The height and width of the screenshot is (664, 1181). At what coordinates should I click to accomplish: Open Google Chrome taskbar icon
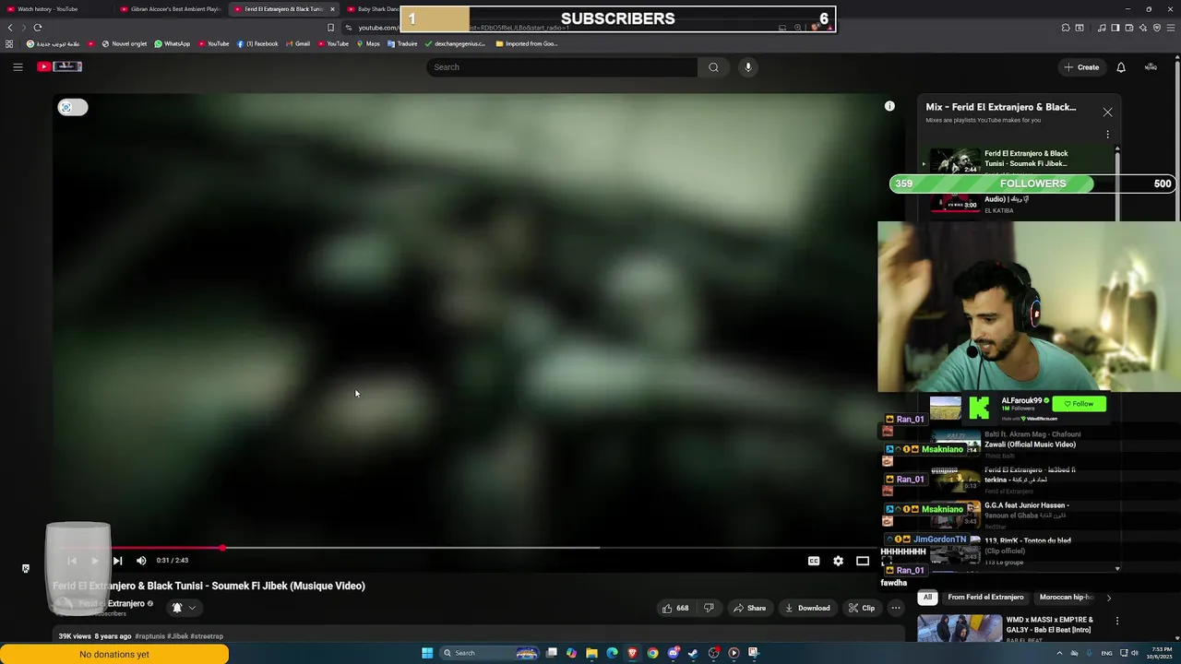coord(652,653)
